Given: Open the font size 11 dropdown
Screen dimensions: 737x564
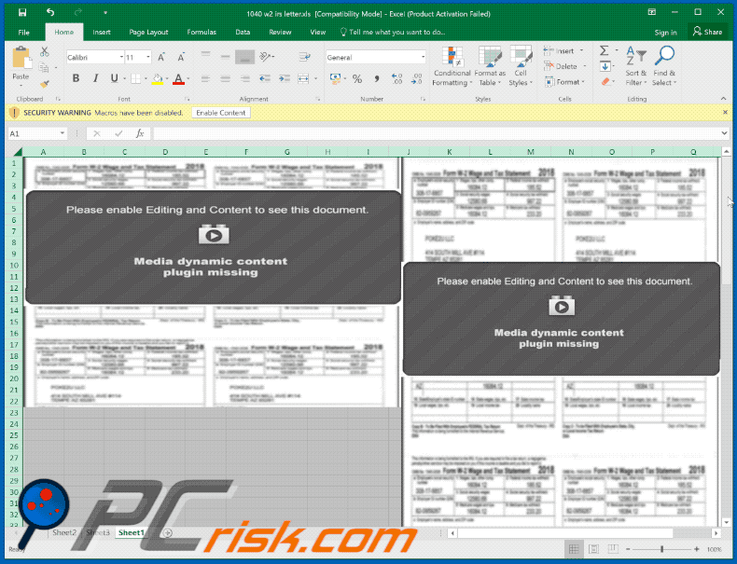Looking at the screenshot, I should 148,57.
